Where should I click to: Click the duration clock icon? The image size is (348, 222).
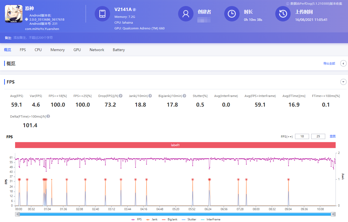tap(232, 14)
